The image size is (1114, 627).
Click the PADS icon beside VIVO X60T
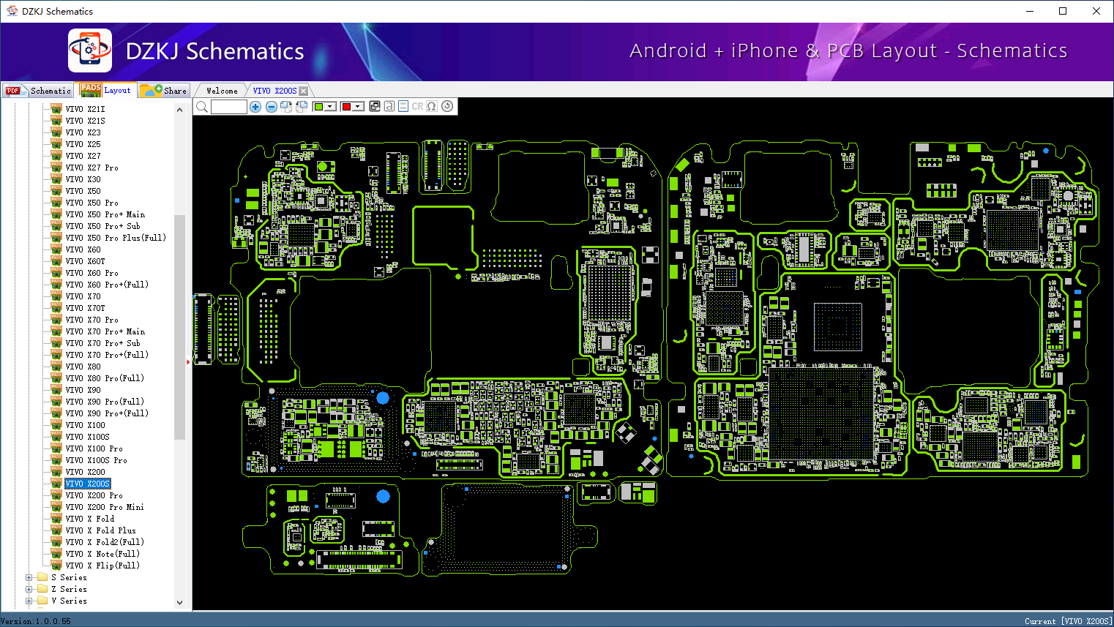pyautogui.click(x=56, y=261)
